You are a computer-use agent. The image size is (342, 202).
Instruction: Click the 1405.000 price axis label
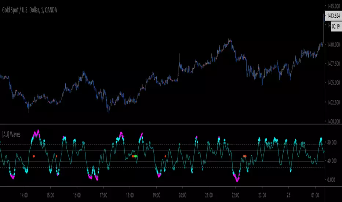click(334, 83)
